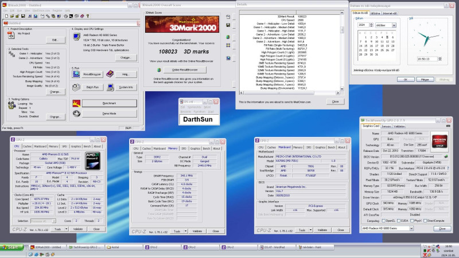Click the Save floppy icon in 3DMark2000 toolbar
Viewport: 459px width, 258px height.
[23, 16]
